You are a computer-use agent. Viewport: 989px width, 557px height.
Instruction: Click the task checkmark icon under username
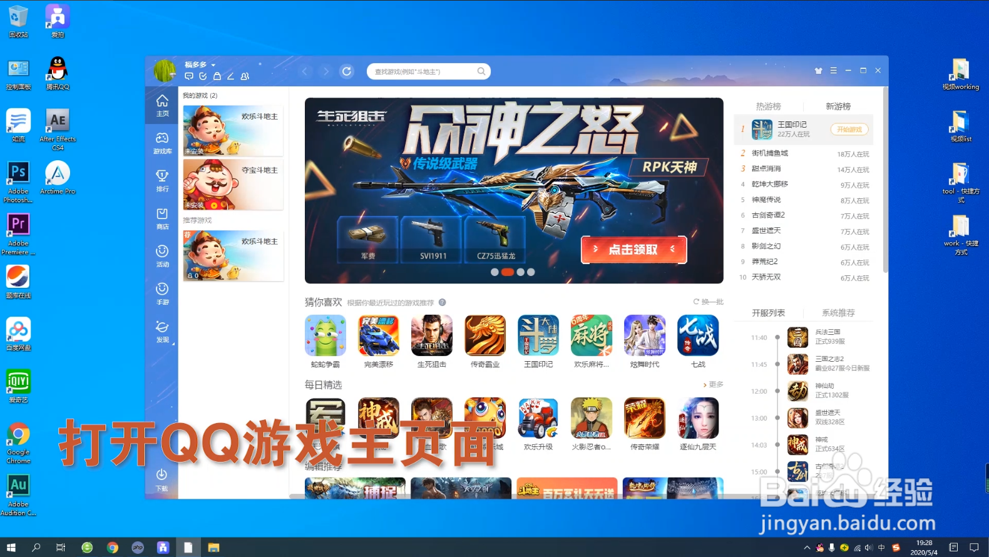click(203, 76)
